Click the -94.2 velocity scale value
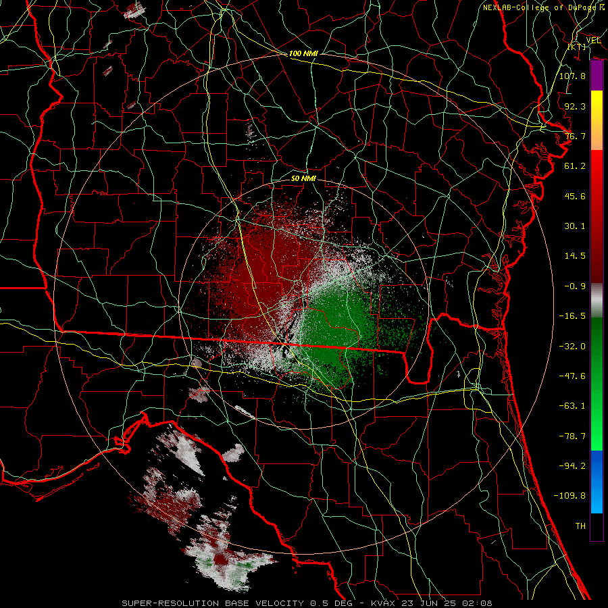This screenshot has width=608, height=608. click(572, 466)
